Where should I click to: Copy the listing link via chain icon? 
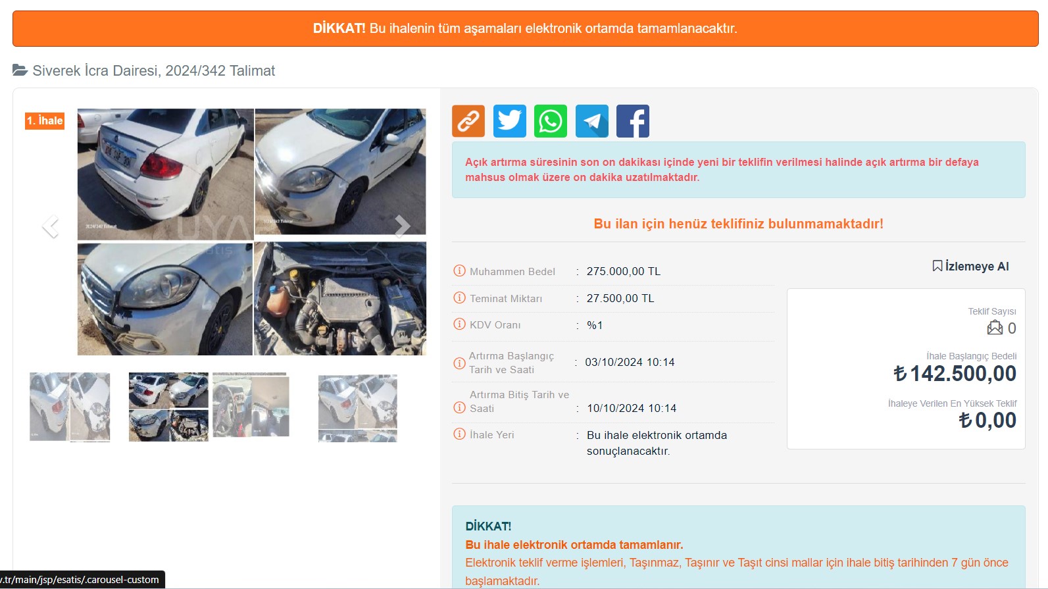click(x=468, y=121)
